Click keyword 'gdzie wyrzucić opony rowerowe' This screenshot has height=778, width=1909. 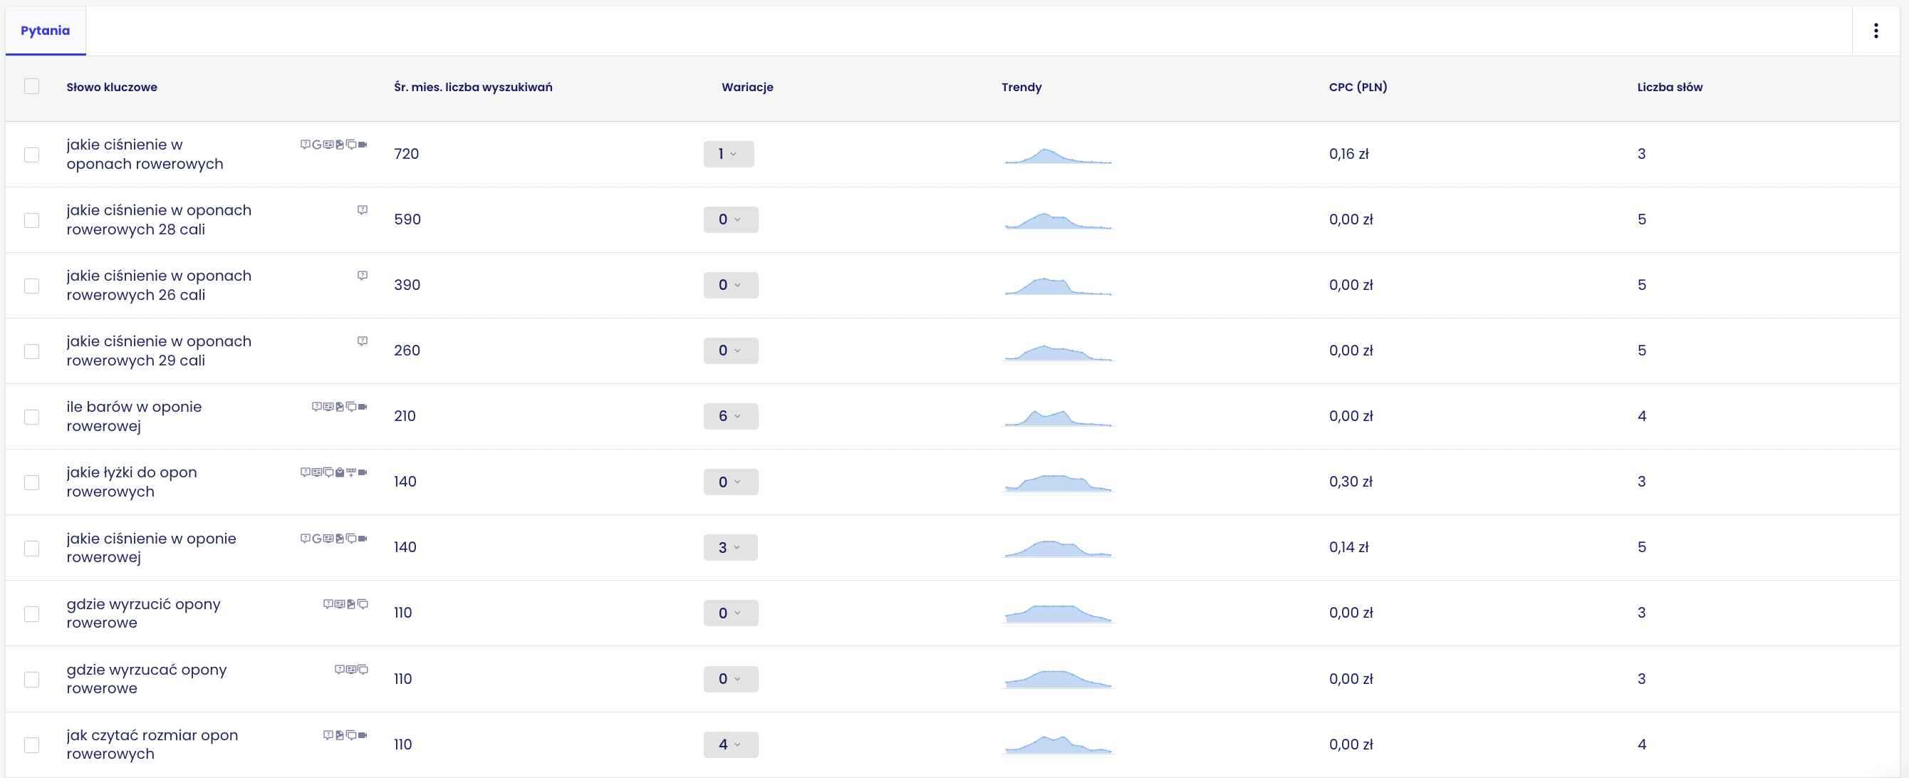pos(144,613)
